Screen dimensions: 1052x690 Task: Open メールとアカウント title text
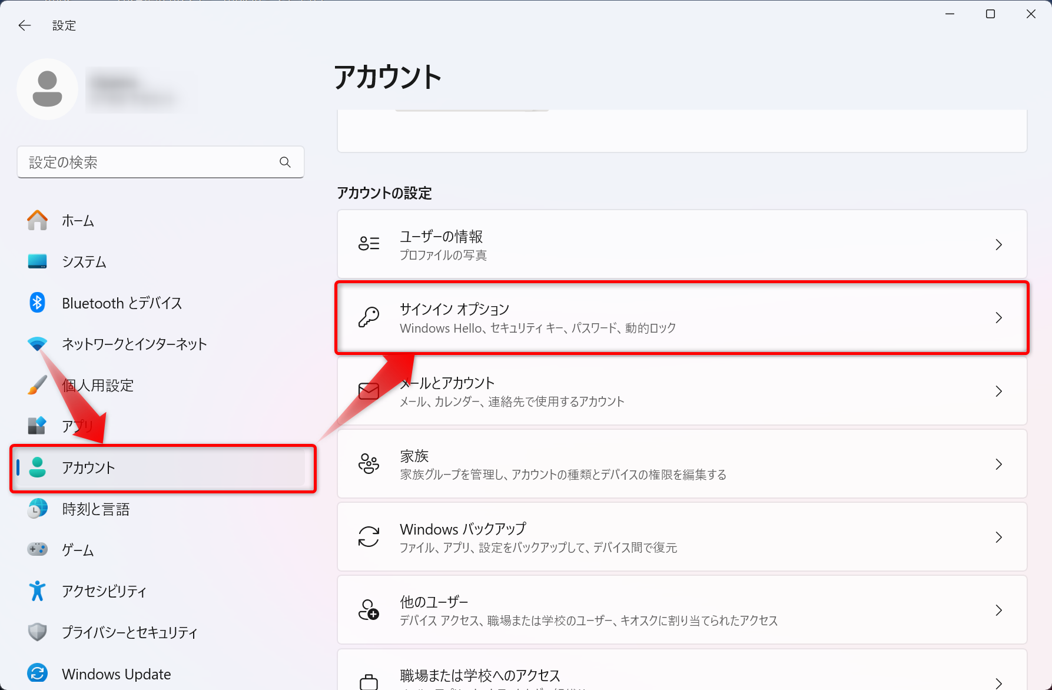[x=447, y=383]
